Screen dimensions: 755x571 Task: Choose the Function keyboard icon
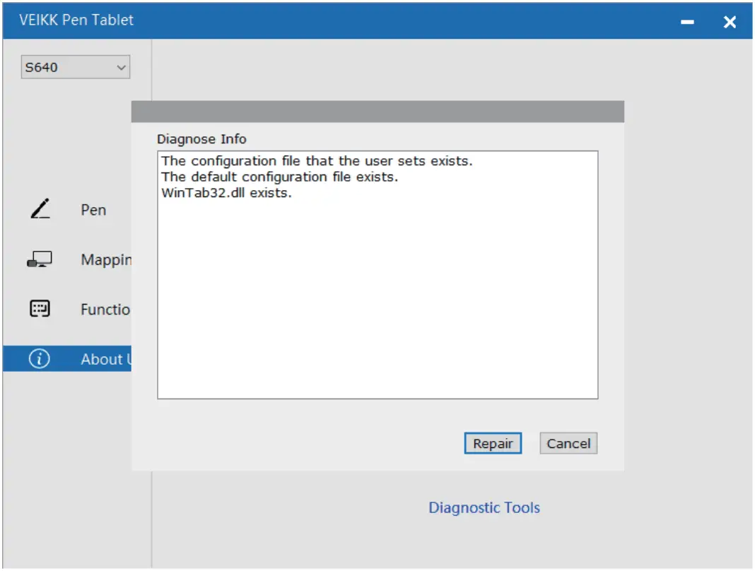click(40, 309)
